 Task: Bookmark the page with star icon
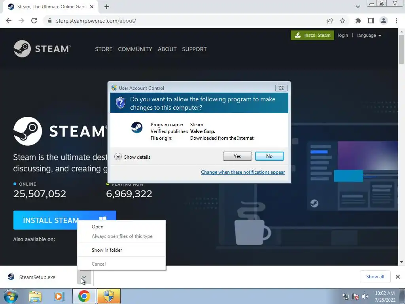[x=343, y=21]
